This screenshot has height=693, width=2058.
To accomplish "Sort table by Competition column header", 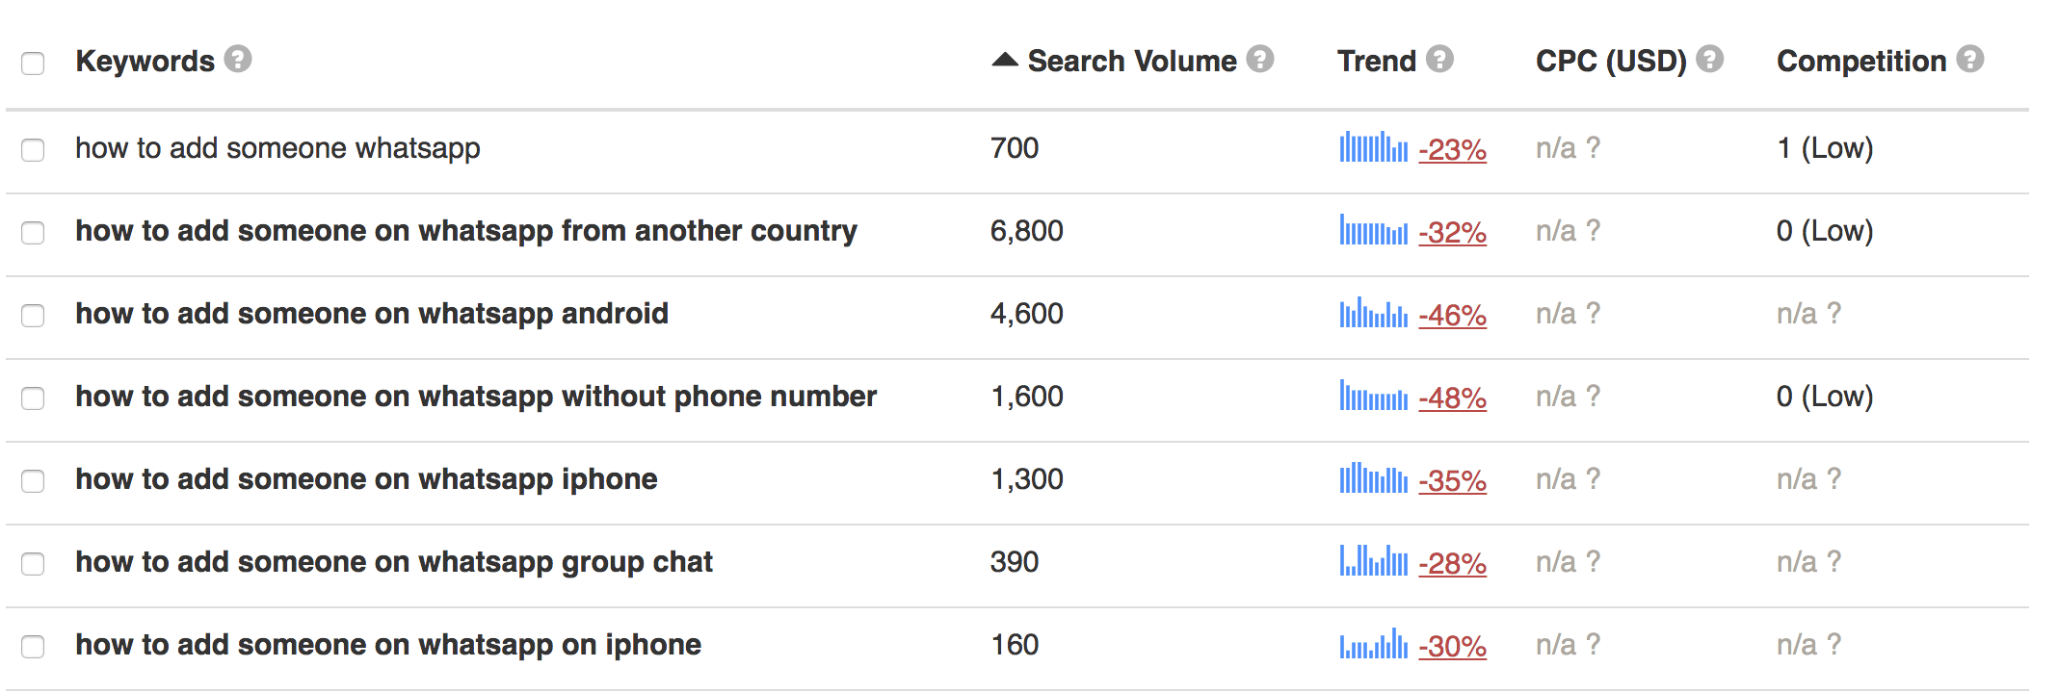I will click(1860, 62).
